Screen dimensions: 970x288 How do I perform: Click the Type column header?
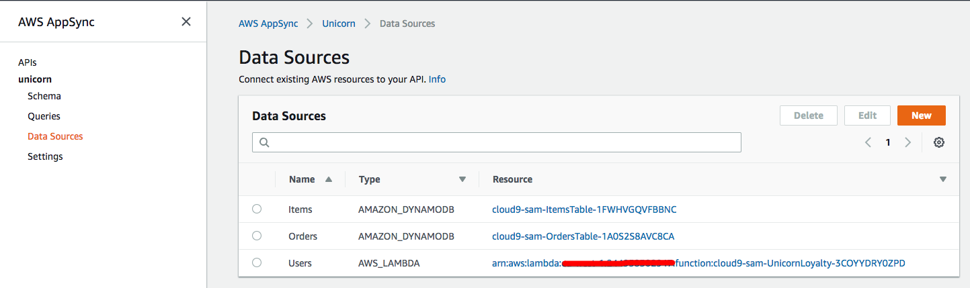(369, 179)
